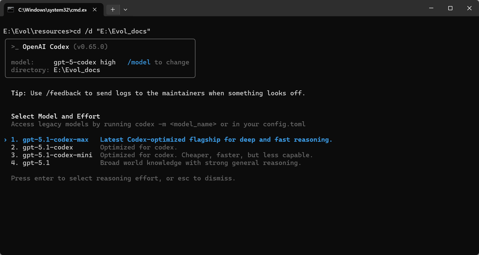This screenshot has width=479, height=255.
Task: Click the selection arrow beside option 1
Action: point(5,140)
